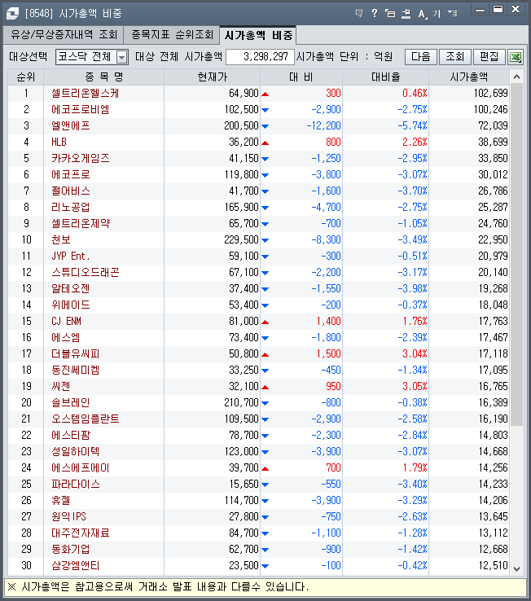Select stock 휴젤
This screenshot has height=601, width=531.
pos(61,501)
